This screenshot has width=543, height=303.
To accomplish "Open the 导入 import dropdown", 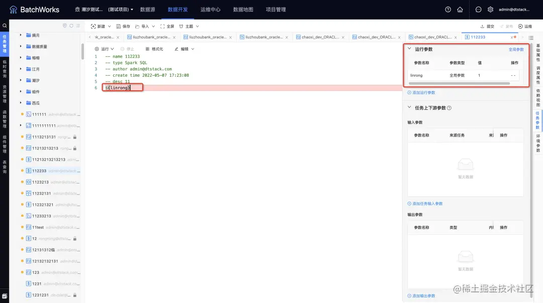I will [145, 26].
